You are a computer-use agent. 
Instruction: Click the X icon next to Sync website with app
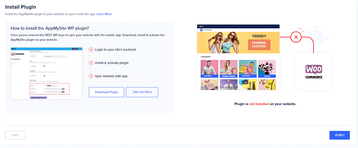[x=91, y=76]
